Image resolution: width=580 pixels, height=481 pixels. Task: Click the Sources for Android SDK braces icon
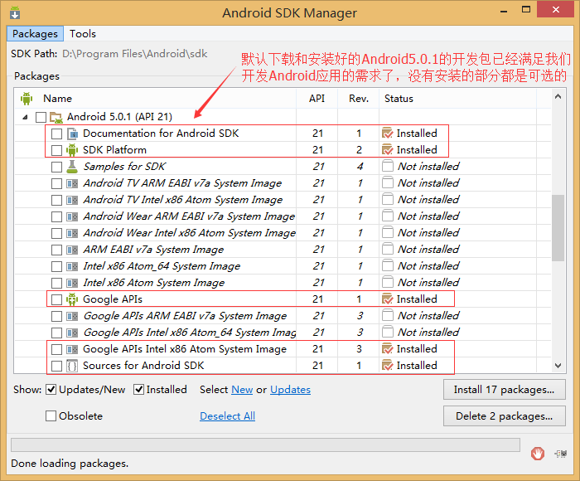(72, 366)
